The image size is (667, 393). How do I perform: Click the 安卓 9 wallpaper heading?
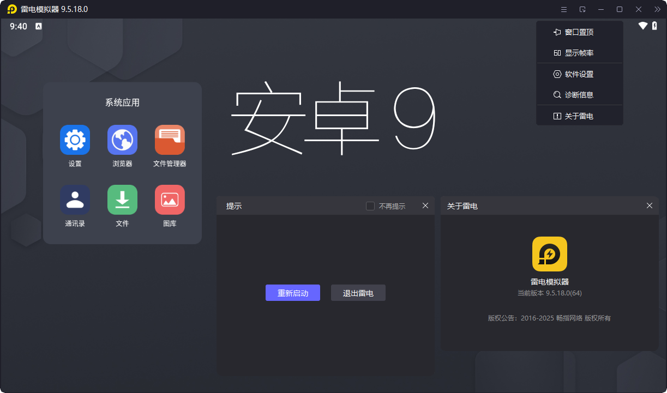tap(333, 118)
